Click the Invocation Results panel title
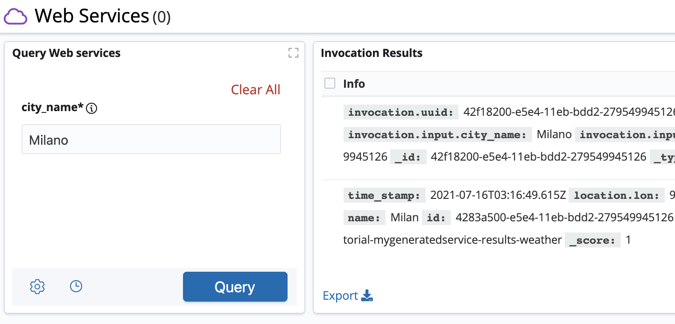The width and height of the screenshot is (675, 324). tap(372, 53)
